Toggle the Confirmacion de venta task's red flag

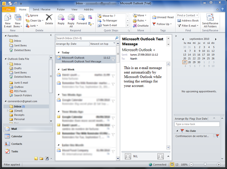tap(218, 136)
